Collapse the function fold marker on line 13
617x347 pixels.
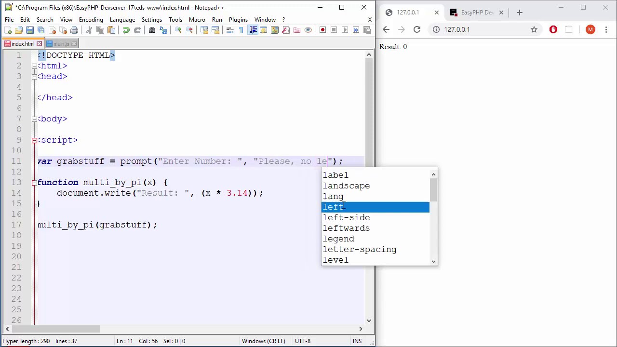click(34, 183)
